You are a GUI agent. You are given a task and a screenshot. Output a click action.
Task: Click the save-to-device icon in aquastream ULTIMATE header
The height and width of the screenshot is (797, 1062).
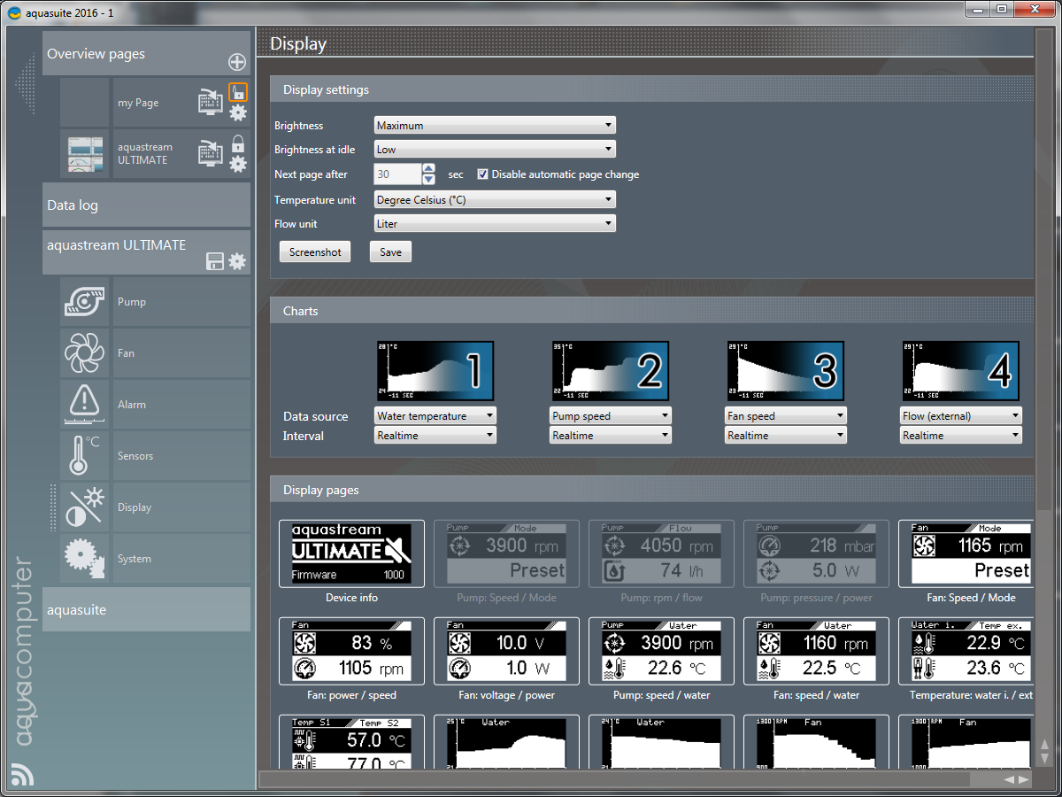(214, 261)
